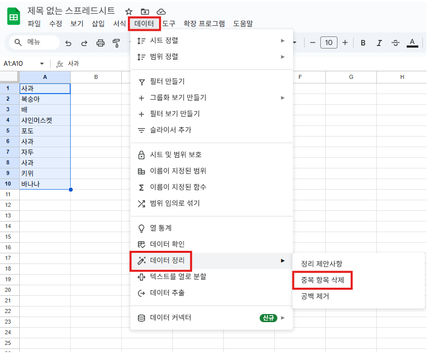Star this spreadsheet with the star icon
The height and width of the screenshot is (355, 437).
click(129, 11)
